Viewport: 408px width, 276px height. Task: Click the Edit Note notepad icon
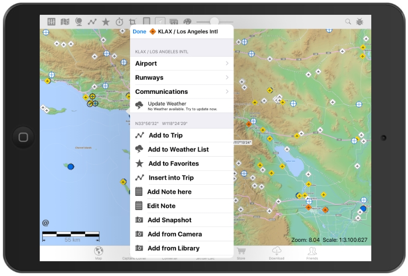139,206
